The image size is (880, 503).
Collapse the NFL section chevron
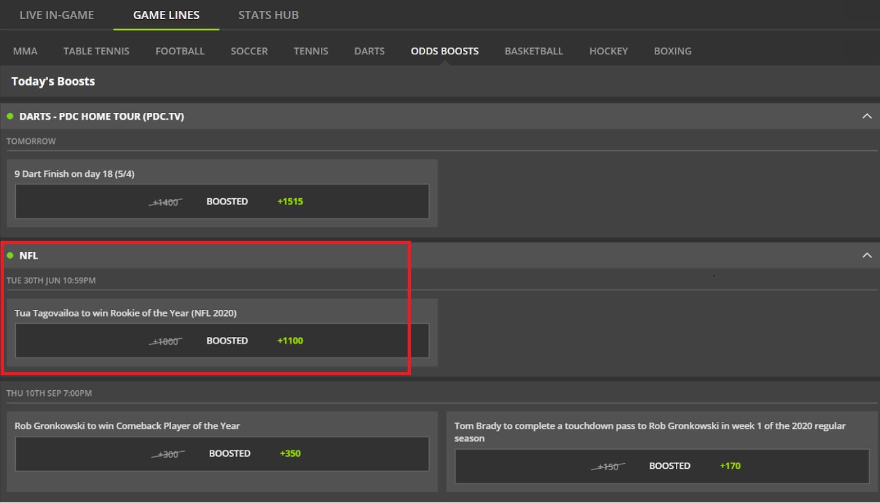pyautogui.click(x=867, y=255)
